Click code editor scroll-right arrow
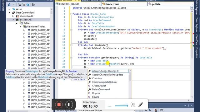This screenshot has height=112, width=200. [189, 100]
